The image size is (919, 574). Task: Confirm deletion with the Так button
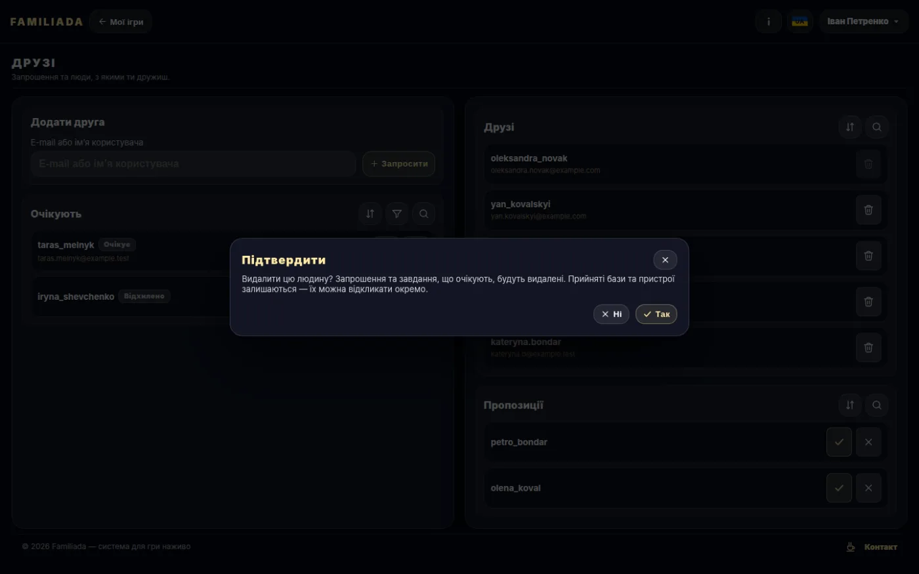pyautogui.click(x=656, y=314)
